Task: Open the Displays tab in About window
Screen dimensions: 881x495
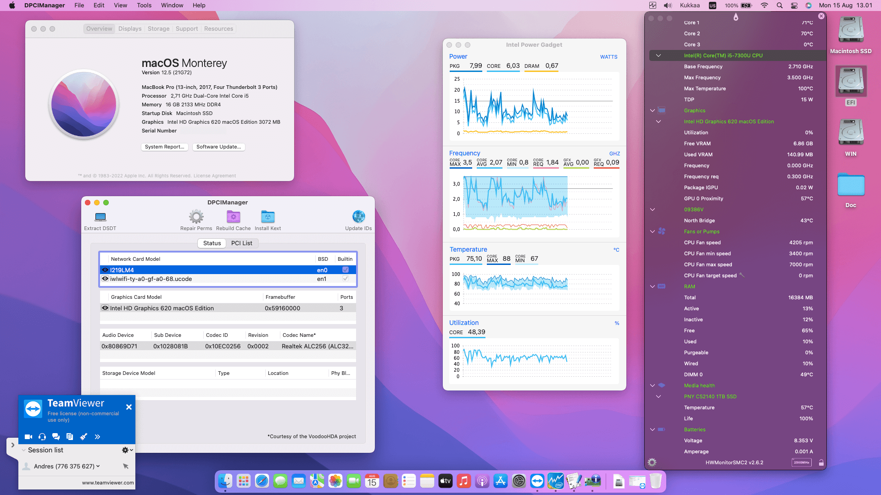Action: click(130, 28)
